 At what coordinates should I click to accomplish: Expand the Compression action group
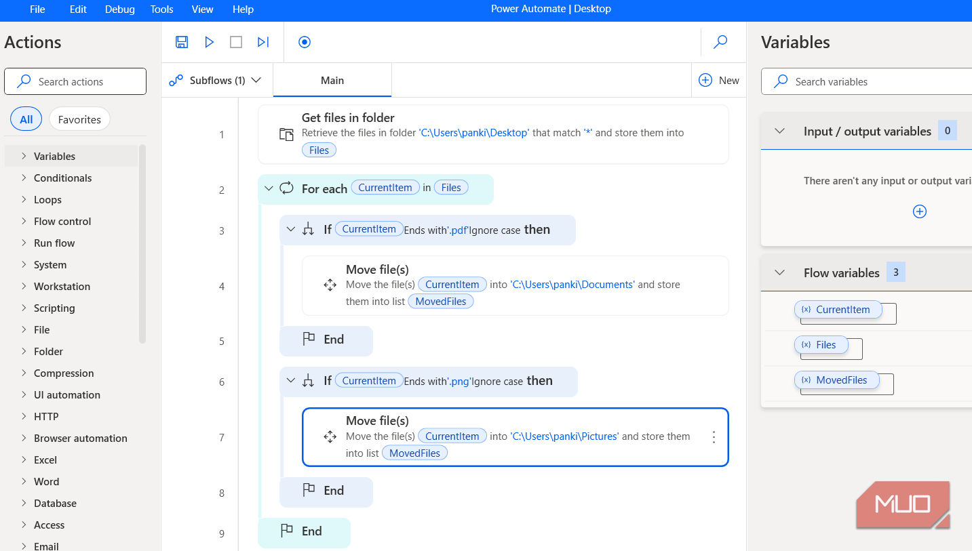(24, 373)
